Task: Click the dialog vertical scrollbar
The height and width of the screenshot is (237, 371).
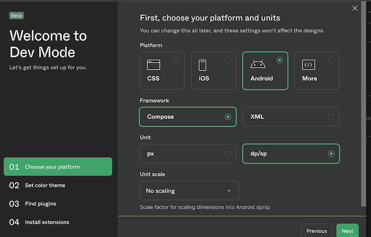Action: (x=364, y=104)
